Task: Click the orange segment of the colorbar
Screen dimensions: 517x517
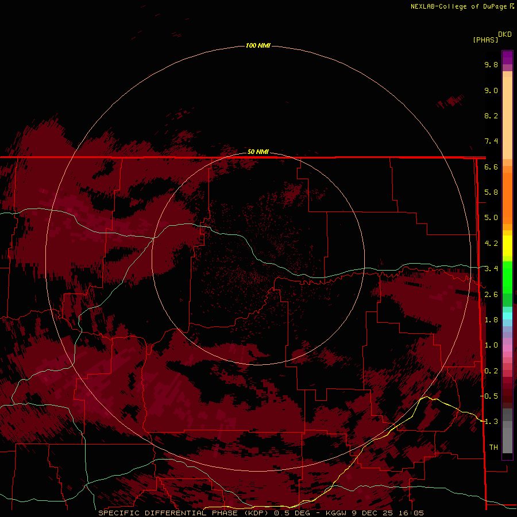Action: coord(507,198)
